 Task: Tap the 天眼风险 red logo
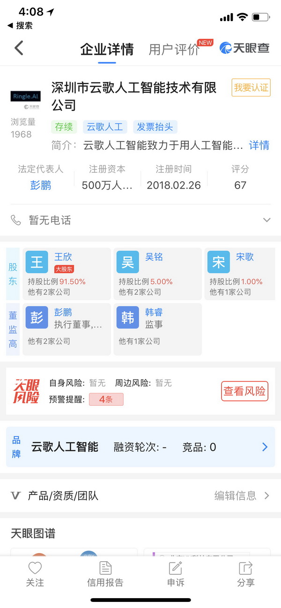click(26, 391)
